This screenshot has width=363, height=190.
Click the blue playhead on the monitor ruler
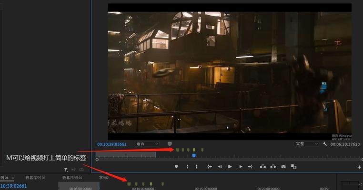[194, 156]
